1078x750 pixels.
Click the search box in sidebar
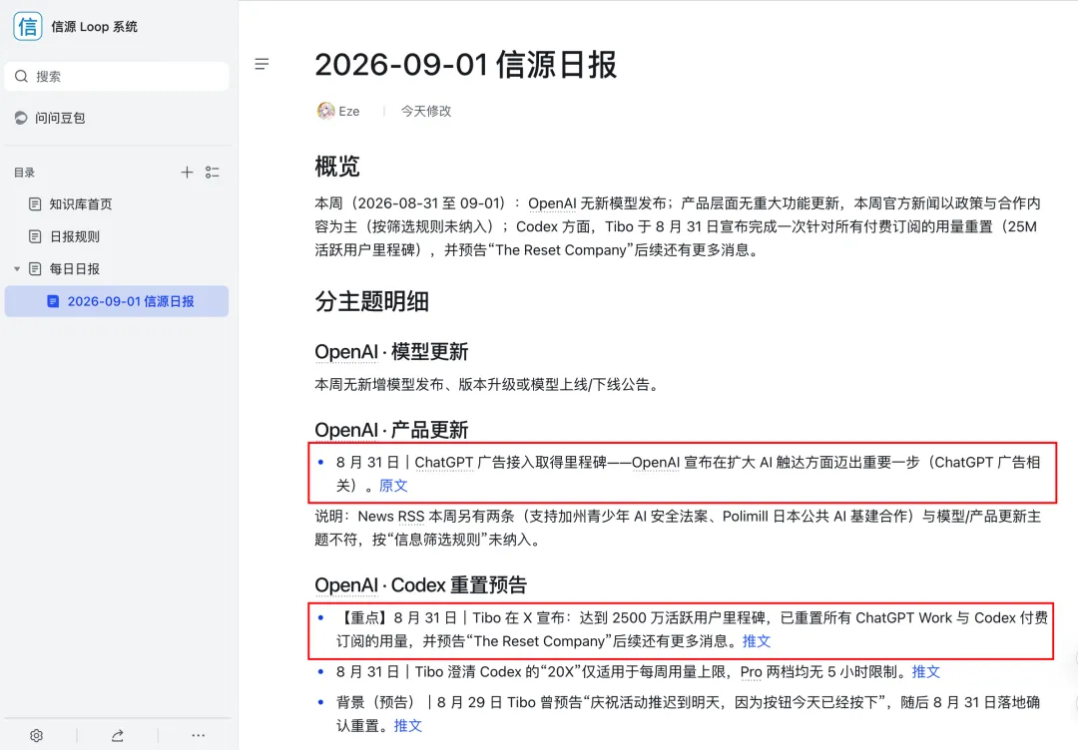tap(117, 76)
